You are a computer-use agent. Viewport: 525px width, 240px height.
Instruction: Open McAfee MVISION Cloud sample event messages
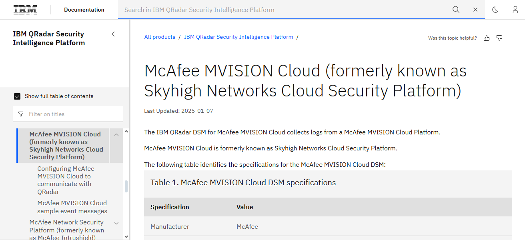click(72, 207)
